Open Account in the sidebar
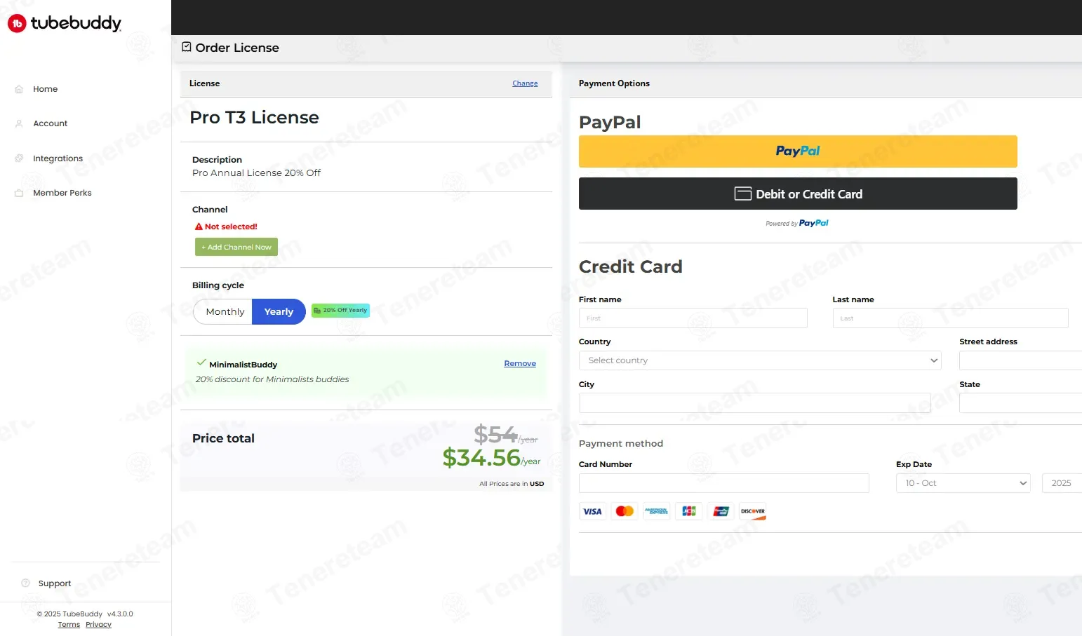Viewport: 1082px width, 636px height. click(x=51, y=123)
